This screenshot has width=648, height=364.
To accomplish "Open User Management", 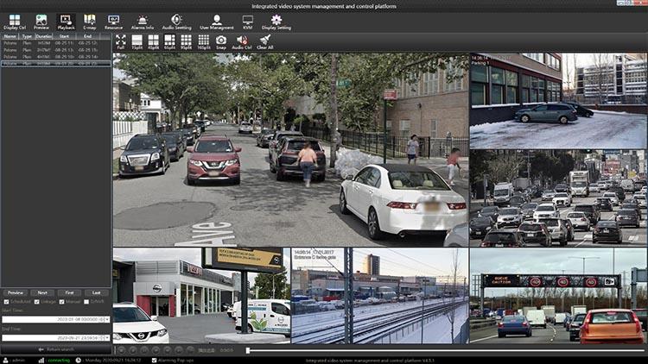I will click(x=217, y=22).
